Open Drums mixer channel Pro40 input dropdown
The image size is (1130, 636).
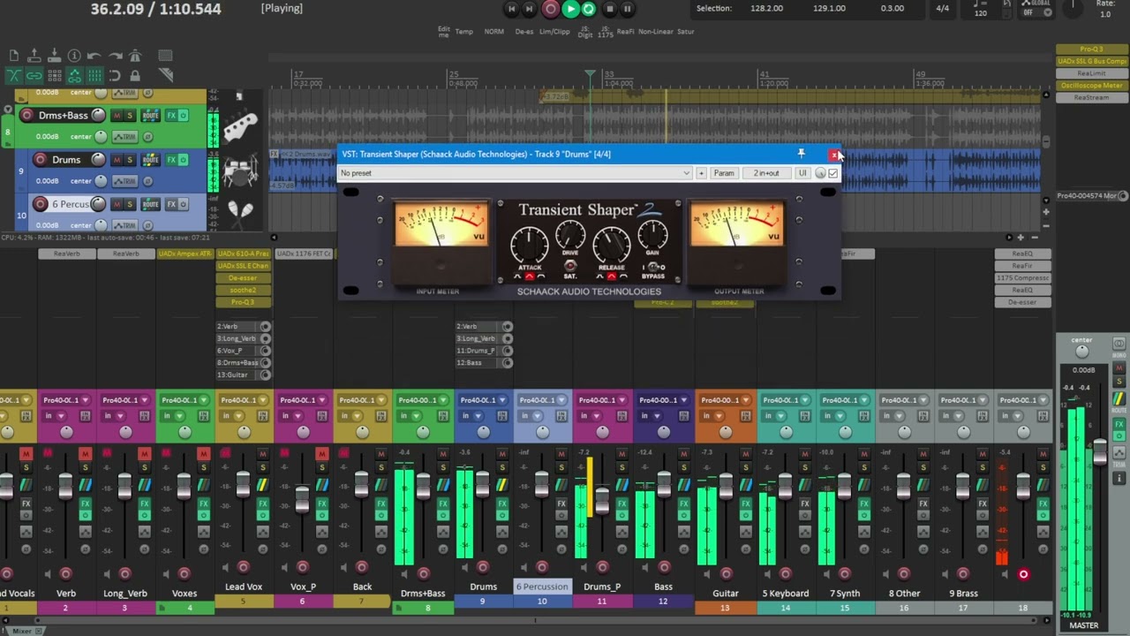click(x=481, y=400)
